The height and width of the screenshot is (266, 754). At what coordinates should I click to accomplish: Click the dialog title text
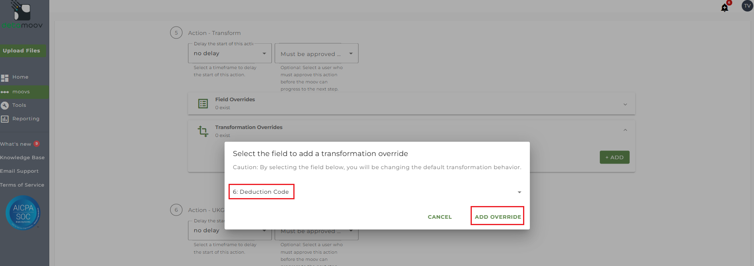[320, 154]
